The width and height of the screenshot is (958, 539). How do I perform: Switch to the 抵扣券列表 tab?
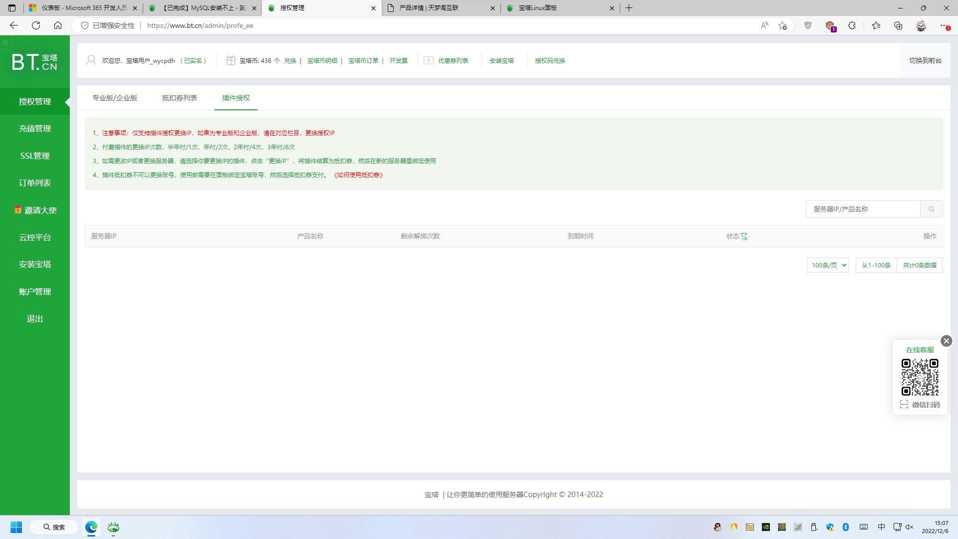(180, 98)
